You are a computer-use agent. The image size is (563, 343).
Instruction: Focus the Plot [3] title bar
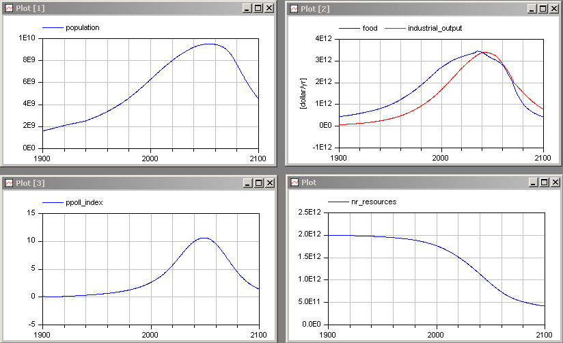pyautogui.click(x=137, y=182)
